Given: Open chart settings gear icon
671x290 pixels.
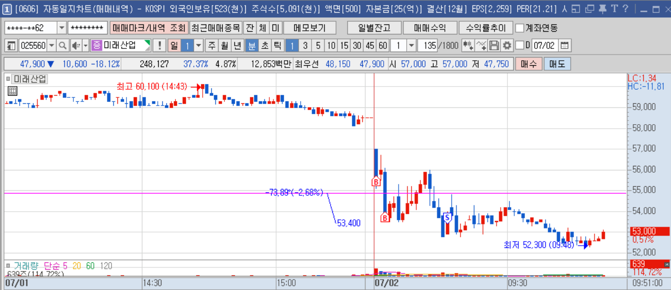Looking at the screenshot, I should 507,45.
